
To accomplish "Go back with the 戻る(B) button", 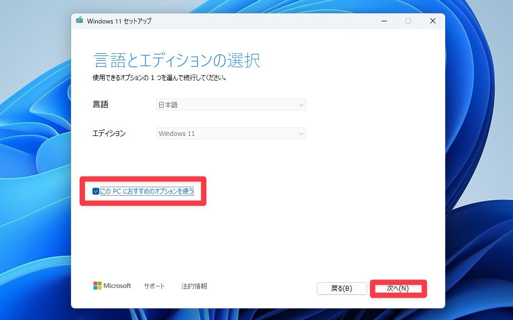I will [341, 289].
